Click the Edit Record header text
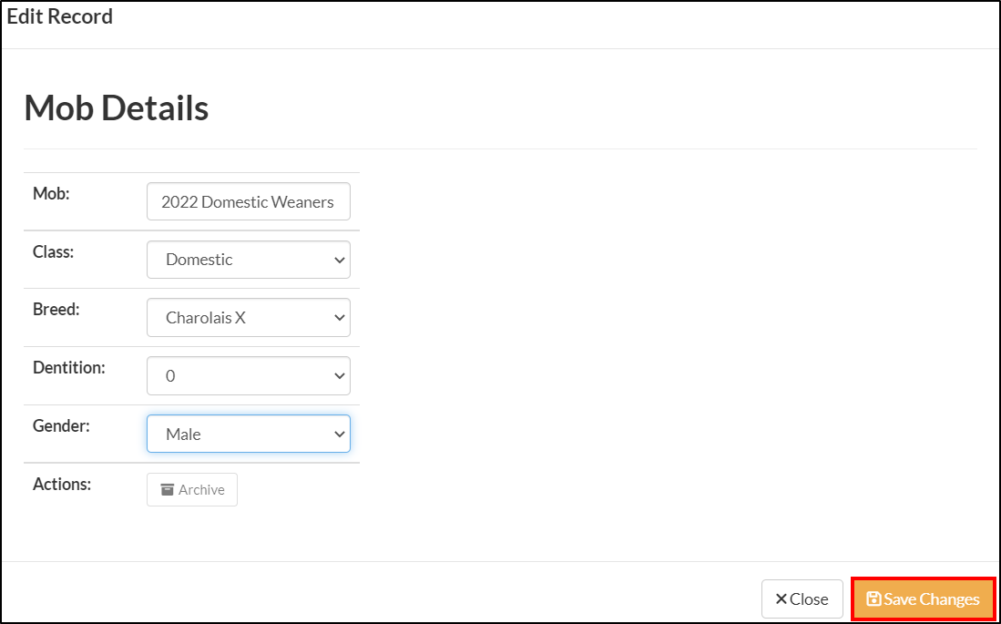The height and width of the screenshot is (624, 1001). pyautogui.click(x=59, y=15)
